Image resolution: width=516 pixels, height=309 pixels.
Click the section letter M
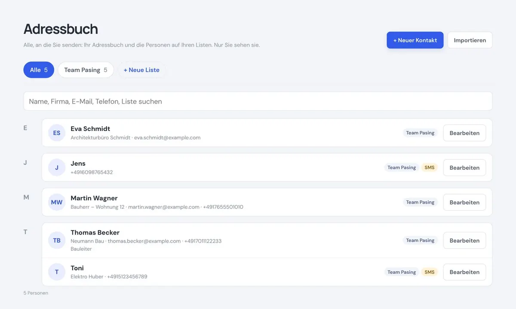click(x=26, y=197)
